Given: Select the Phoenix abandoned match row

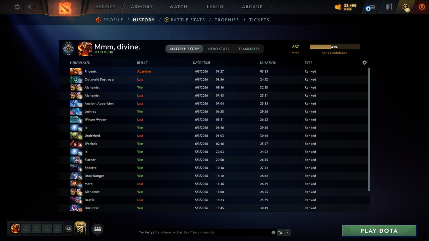Looking at the screenshot, I should tap(168, 71).
